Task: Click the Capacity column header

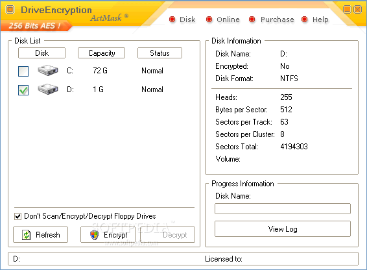Action: tap(101, 53)
